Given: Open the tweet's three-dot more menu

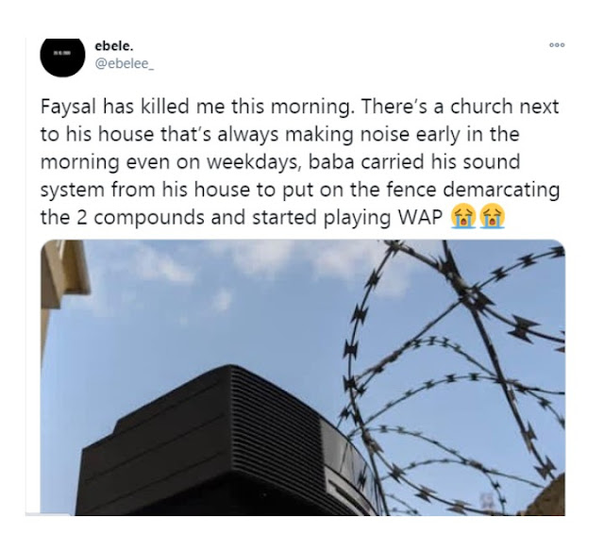Looking at the screenshot, I should pos(557,45).
